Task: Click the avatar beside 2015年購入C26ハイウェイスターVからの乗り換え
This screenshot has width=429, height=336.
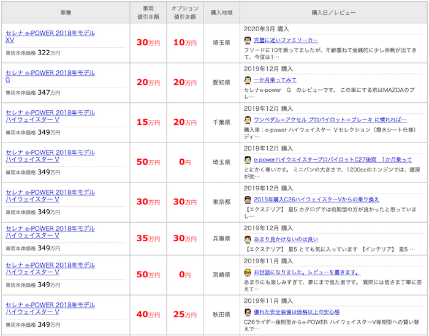Action: click(248, 200)
